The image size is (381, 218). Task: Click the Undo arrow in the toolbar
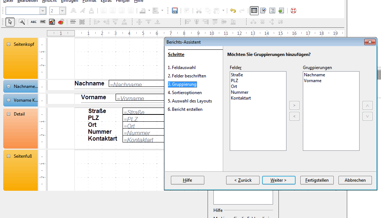pyautogui.click(x=233, y=11)
